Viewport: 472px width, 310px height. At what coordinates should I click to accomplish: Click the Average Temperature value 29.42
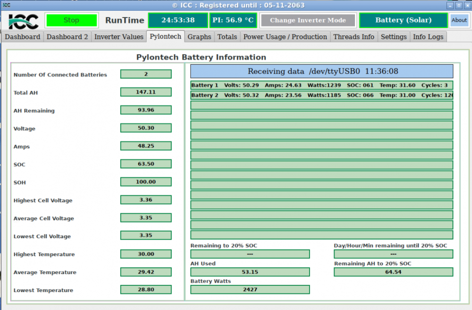146,272
